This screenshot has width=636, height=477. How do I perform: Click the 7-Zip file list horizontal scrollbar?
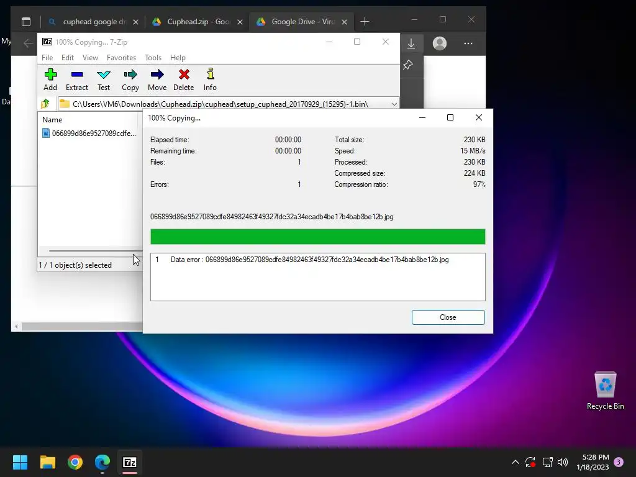95,251
